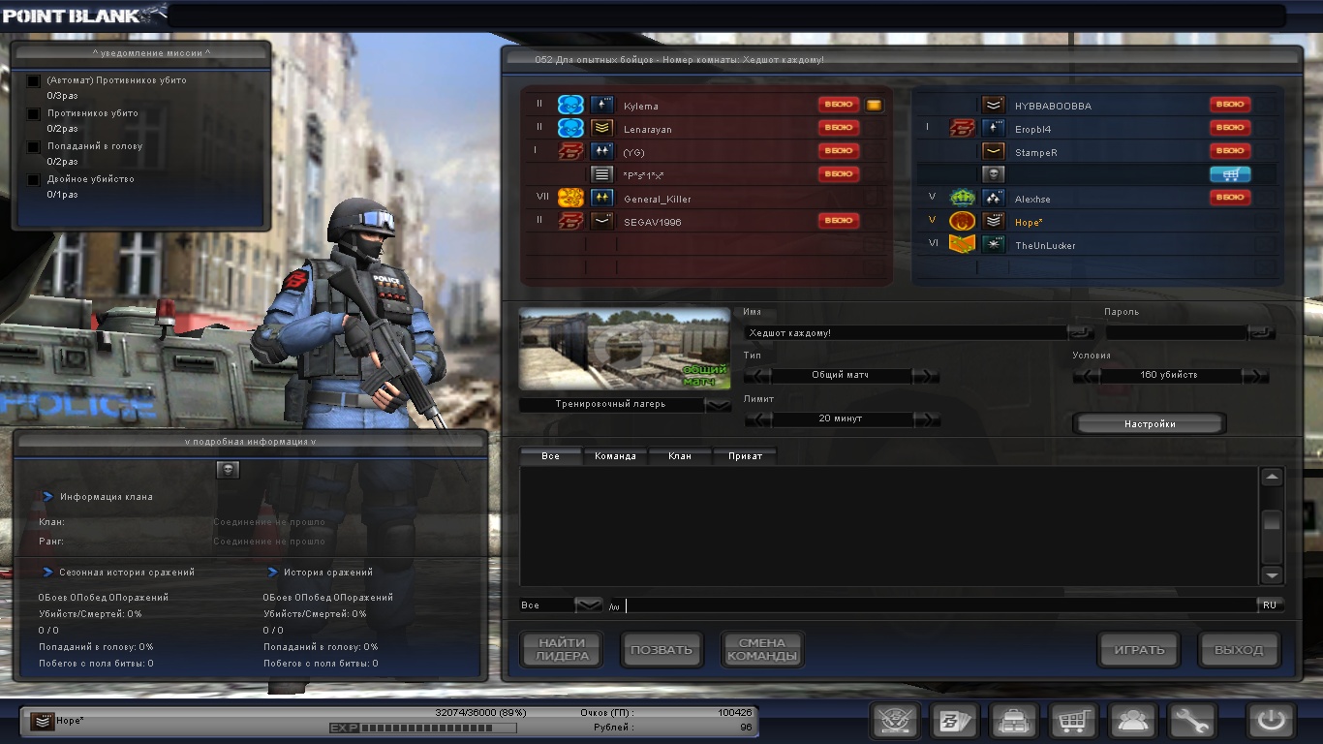Click the 'Играть' play button
This screenshot has width=1323, height=744.
coord(1139,650)
